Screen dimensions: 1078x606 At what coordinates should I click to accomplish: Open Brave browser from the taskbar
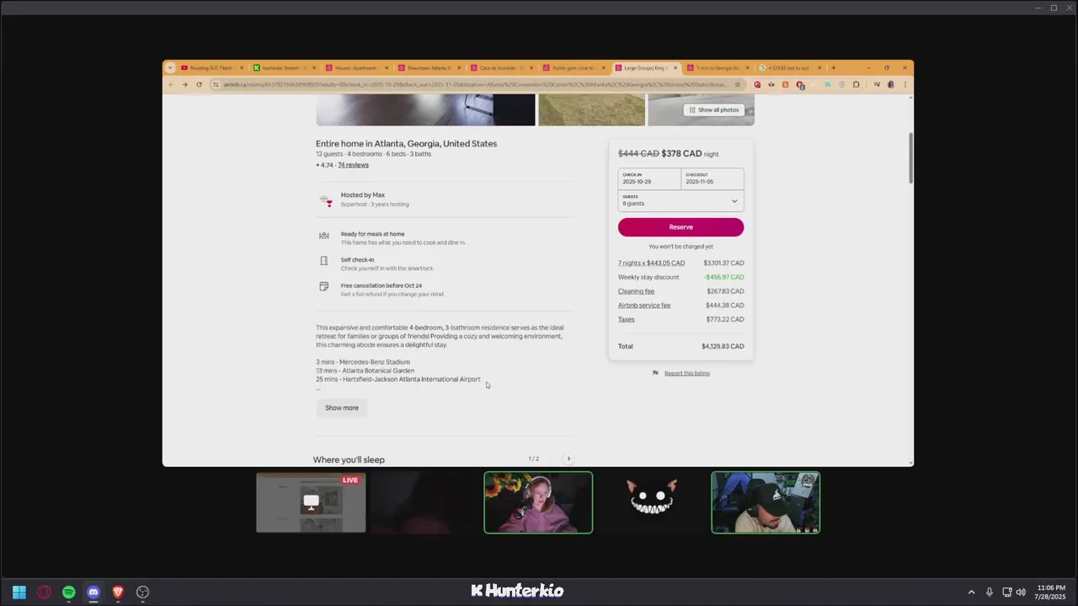118,593
